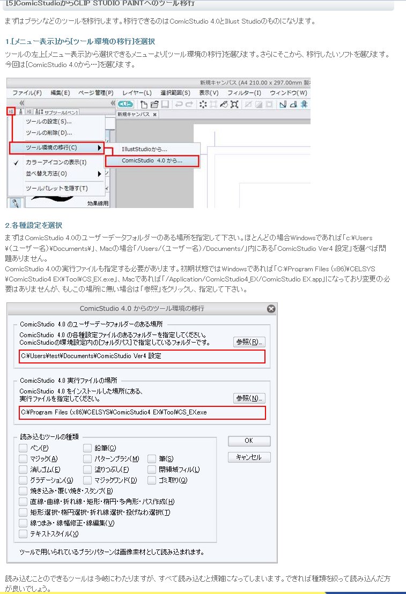
Task: Click the Save toolbar icon
Action: coord(165,104)
